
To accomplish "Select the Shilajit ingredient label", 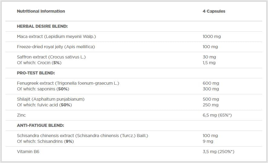I will click(x=51, y=99).
